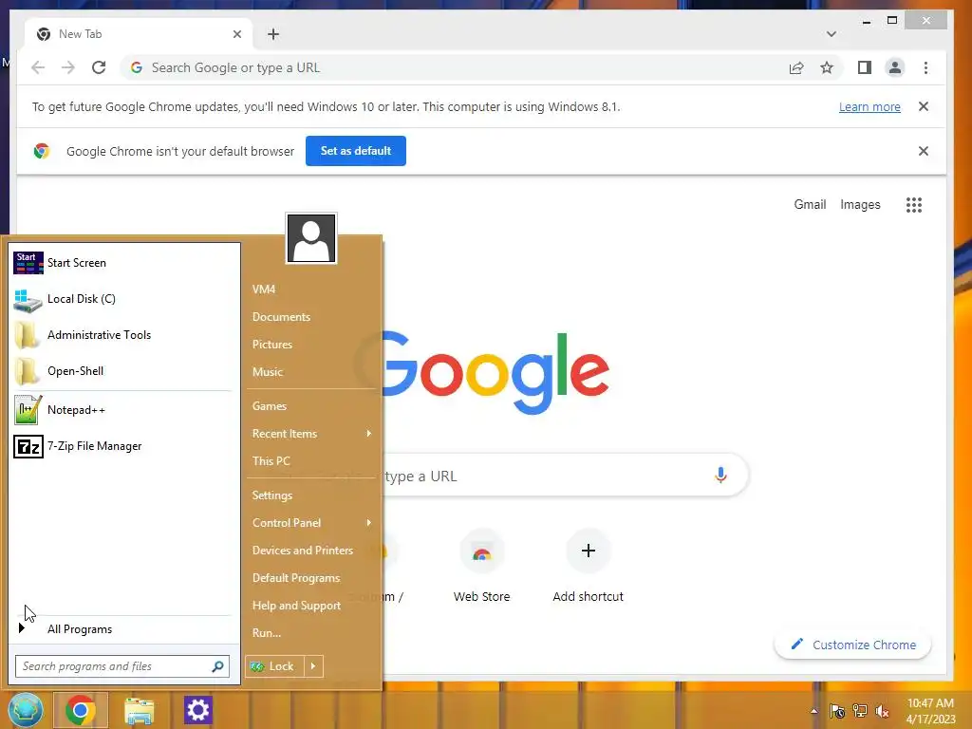Image resolution: width=972 pixels, height=729 pixels.
Task: Click the taskbar clock showing 10:47 AM
Action: click(x=930, y=711)
